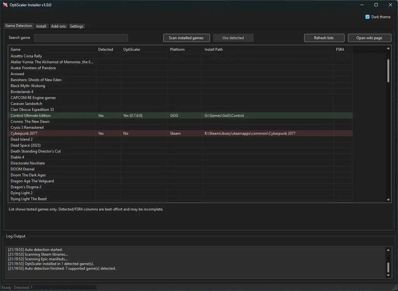Switch to the Game Detection tab
Image resolution: width=398 pixels, height=291 pixels.
(x=18, y=26)
